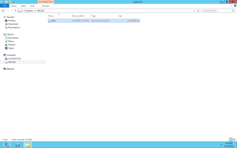Click the drive icon in the title bar corner
Screen dimensions: 237x148
click(x=1, y=2)
